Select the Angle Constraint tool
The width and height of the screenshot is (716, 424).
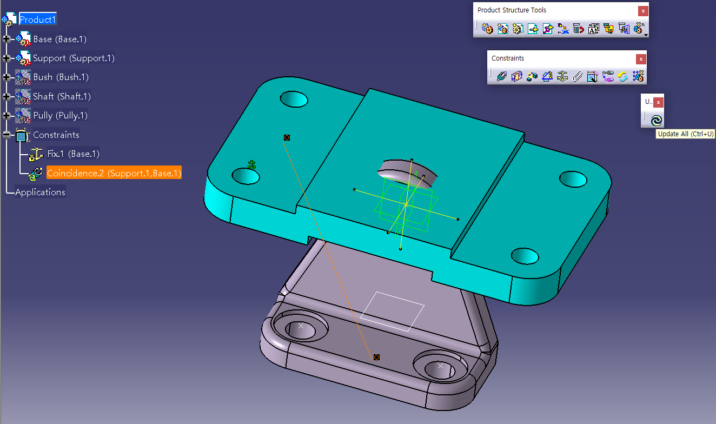pos(547,77)
